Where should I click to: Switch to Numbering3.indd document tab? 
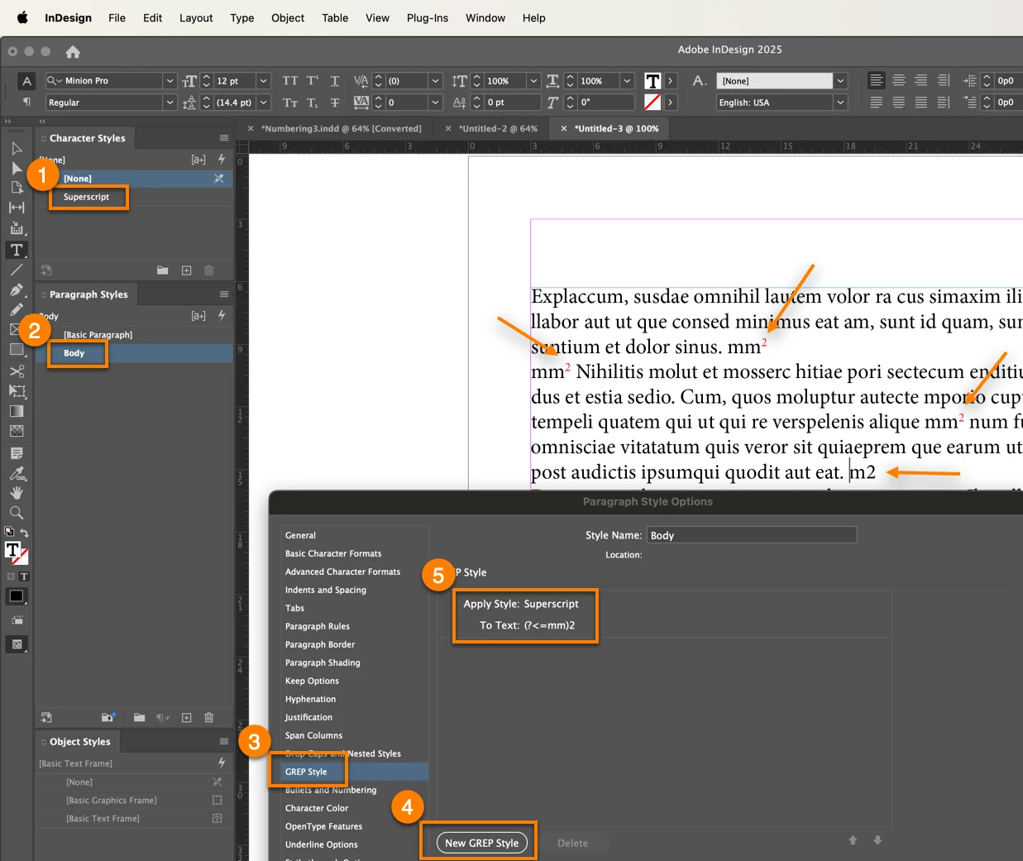pyautogui.click(x=341, y=128)
